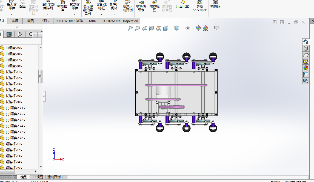Open the 插入零部件 dropdown arrow

point(12,14)
